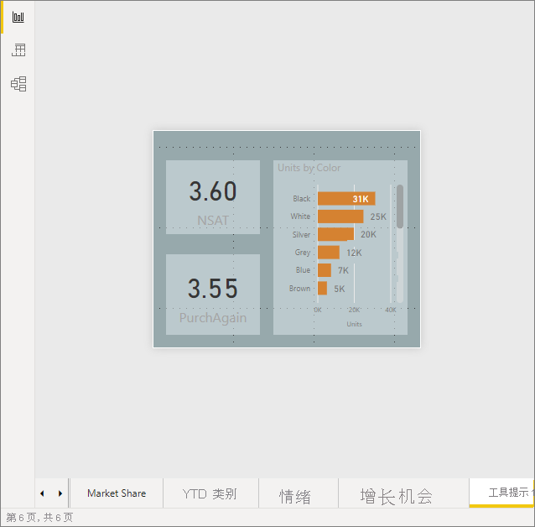Open the YTD 类别 page tab
535x527 pixels.
point(210,493)
